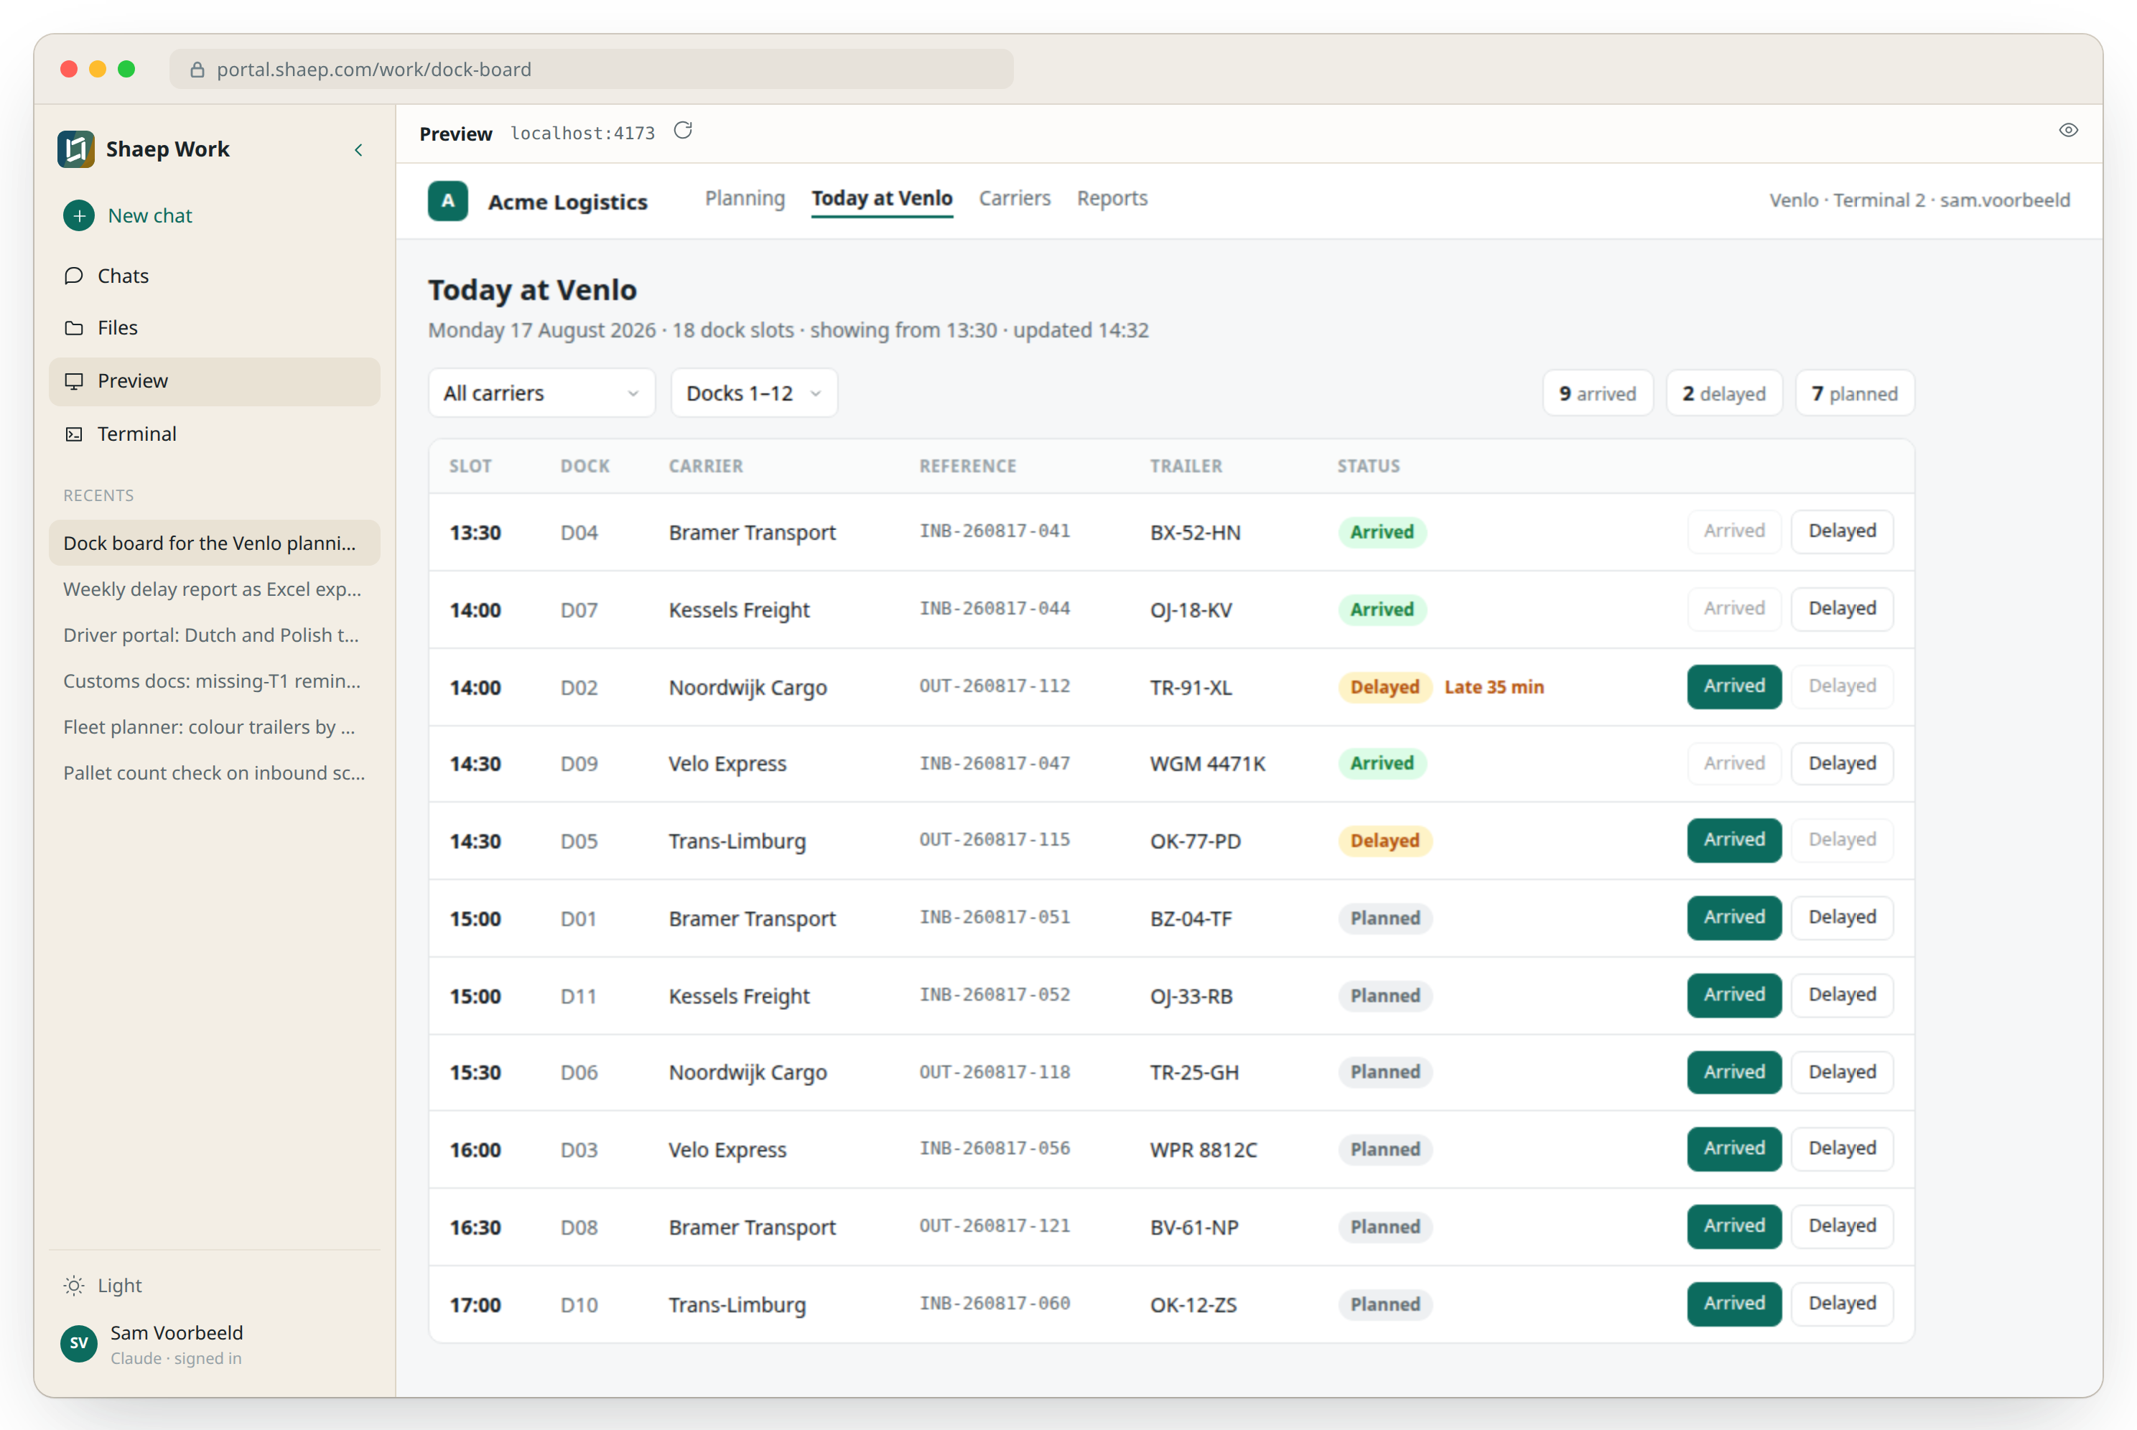Mark Bramer Transport BZ-04-TF as Arrived
Viewport: 2137px width, 1430px height.
click(1734, 917)
